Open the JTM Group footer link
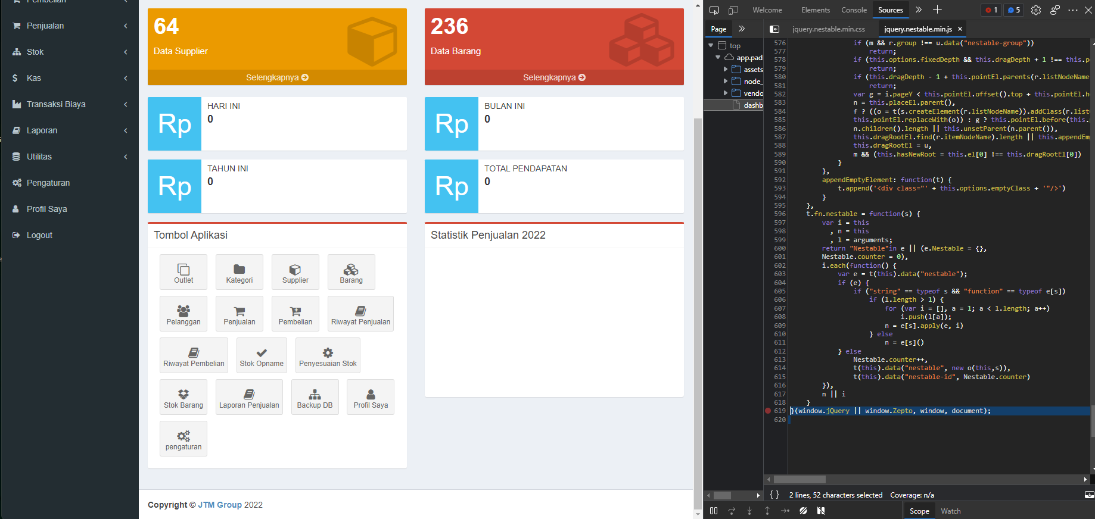This screenshot has width=1095, height=519. click(220, 505)
